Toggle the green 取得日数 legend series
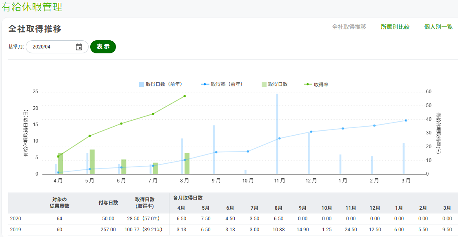Image resolution: width=458 pixels, height=237 pixels. point(275,84)
